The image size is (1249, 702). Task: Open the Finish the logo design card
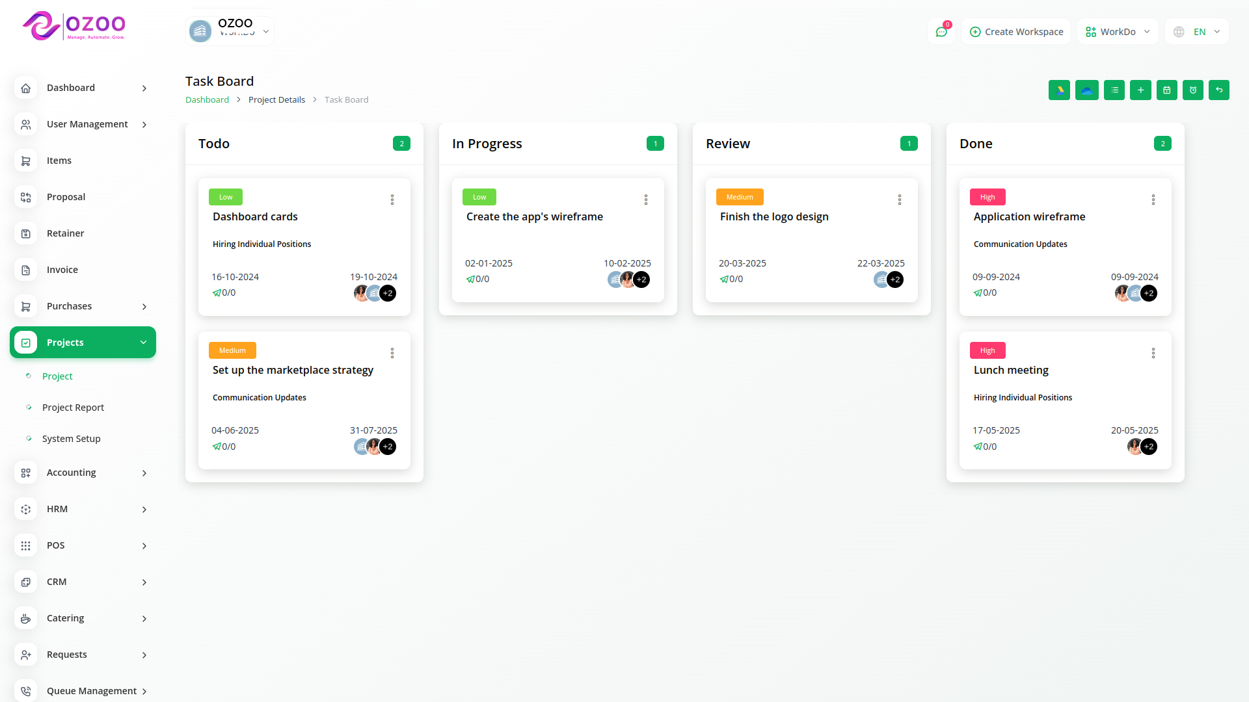coord(774,216)
